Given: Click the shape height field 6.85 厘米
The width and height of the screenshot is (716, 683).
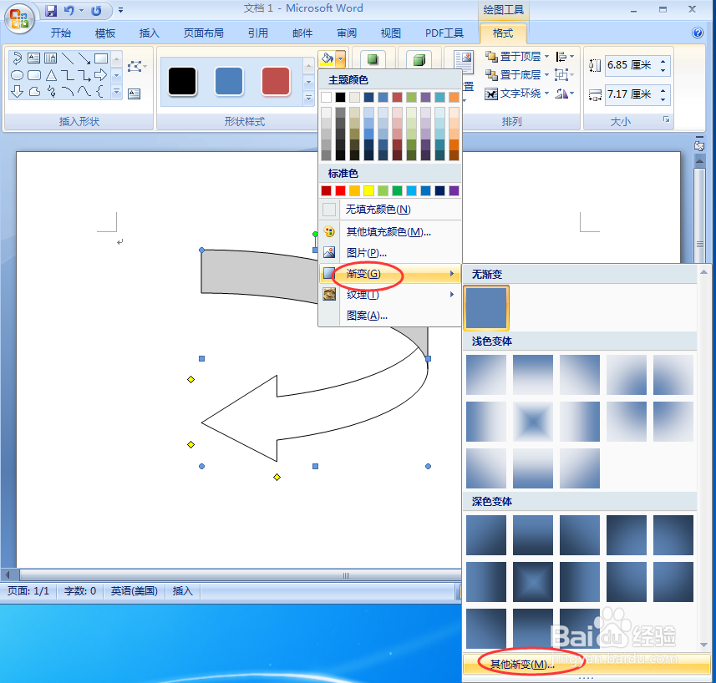Looking at the screenshot, I should [x=631, y=65].
